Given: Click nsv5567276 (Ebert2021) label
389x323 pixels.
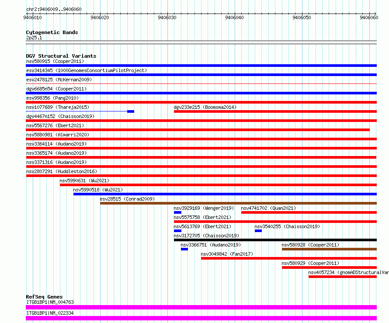Looking at the screenshot, I should (55, 125).
